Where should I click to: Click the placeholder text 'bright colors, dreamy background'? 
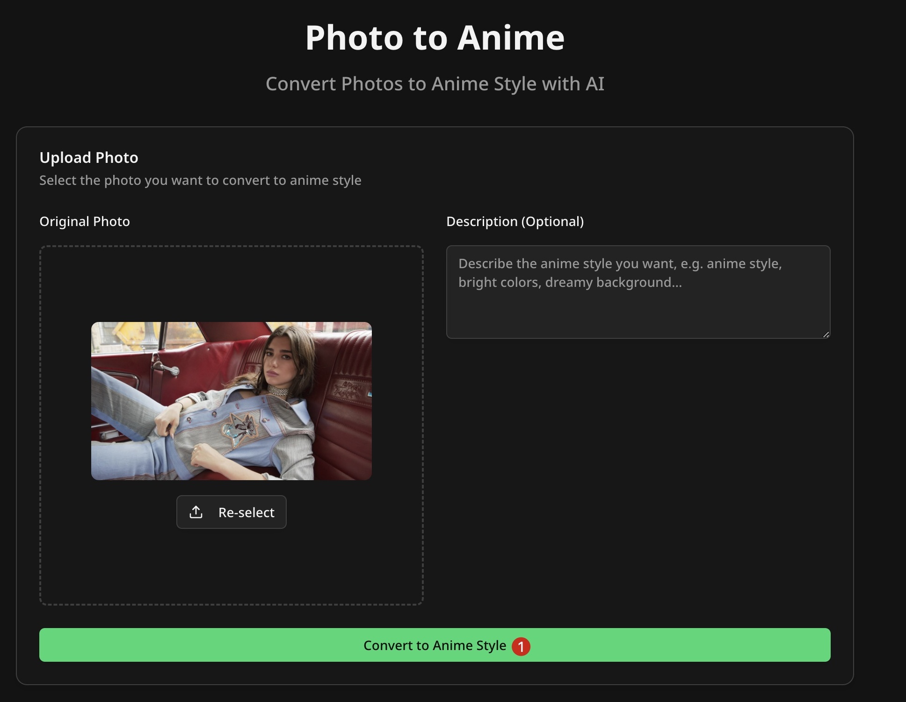570,282
